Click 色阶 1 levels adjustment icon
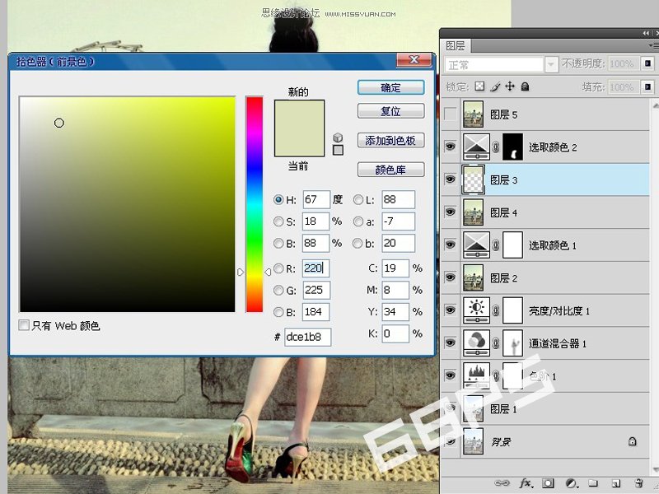The width and height of the screenshot is (659, 494). click(x=477, y=375)
